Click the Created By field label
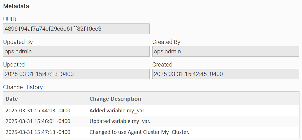 pyautogui.click(x=166, y=42)
